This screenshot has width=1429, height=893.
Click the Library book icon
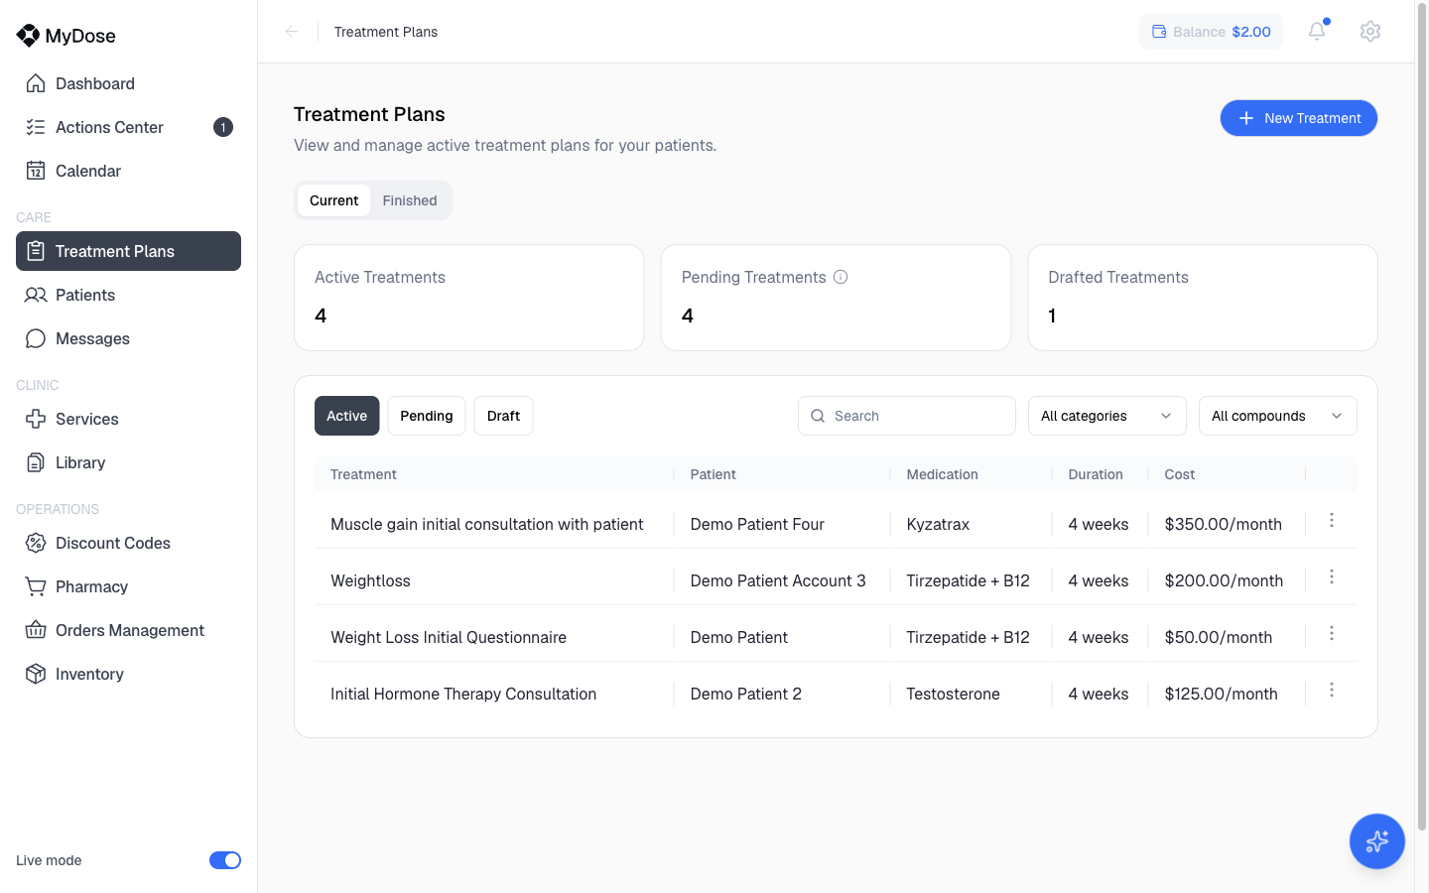pos(36,462)
